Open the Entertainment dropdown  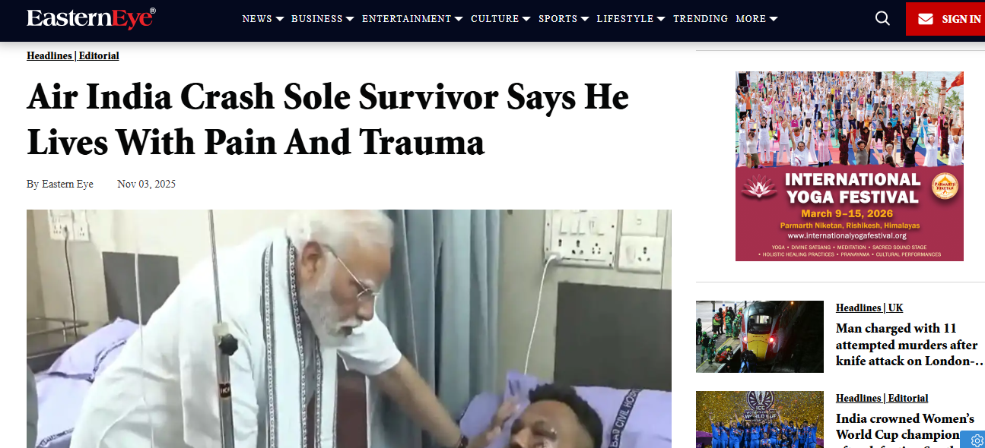[412, 19]
